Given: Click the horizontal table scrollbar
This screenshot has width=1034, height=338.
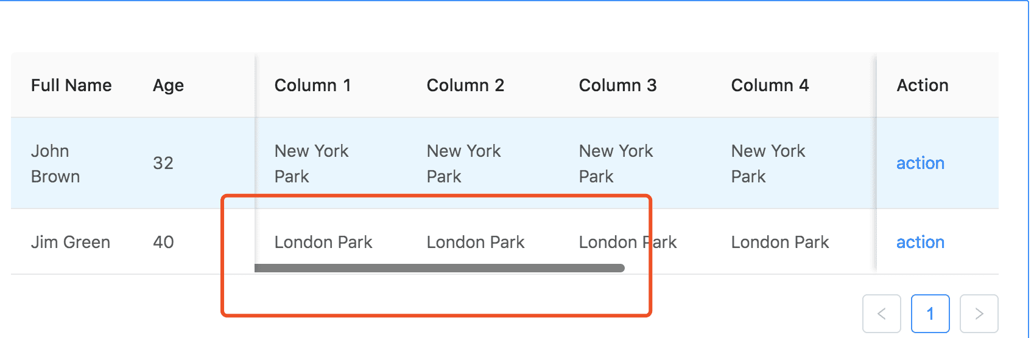Looking at the screenshot, I should pos(439,268).
